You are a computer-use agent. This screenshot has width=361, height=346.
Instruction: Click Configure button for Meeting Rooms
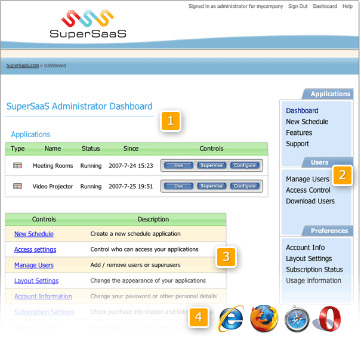245,165
